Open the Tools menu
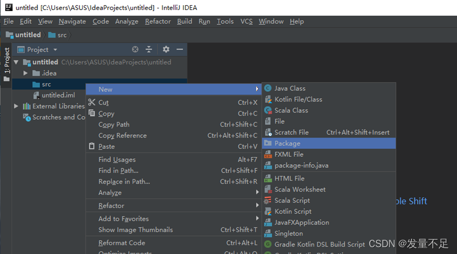This screenshot has width=457, height=254. click(225, 22)
